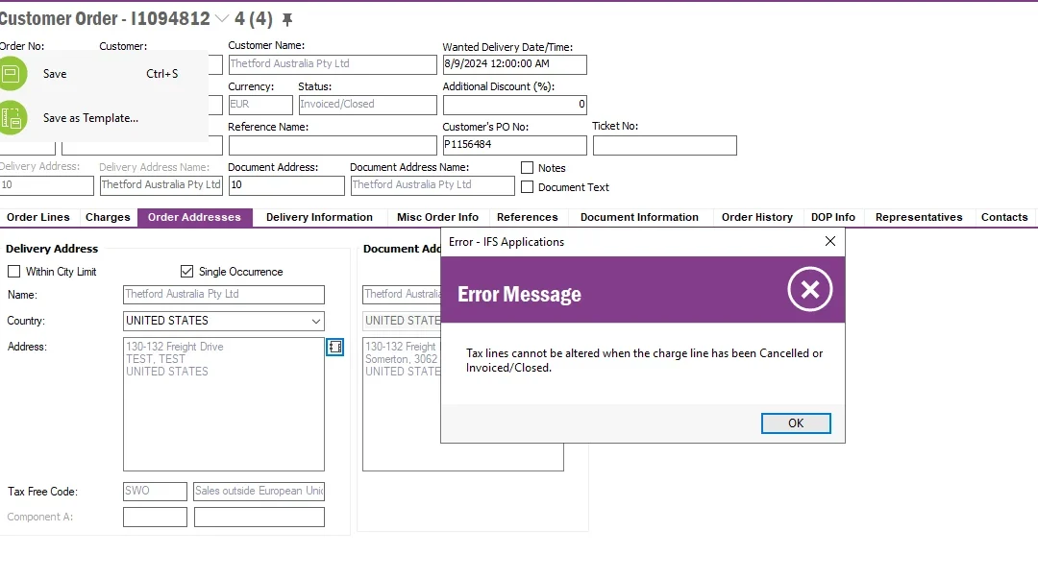Click the green Save icon

12,73
